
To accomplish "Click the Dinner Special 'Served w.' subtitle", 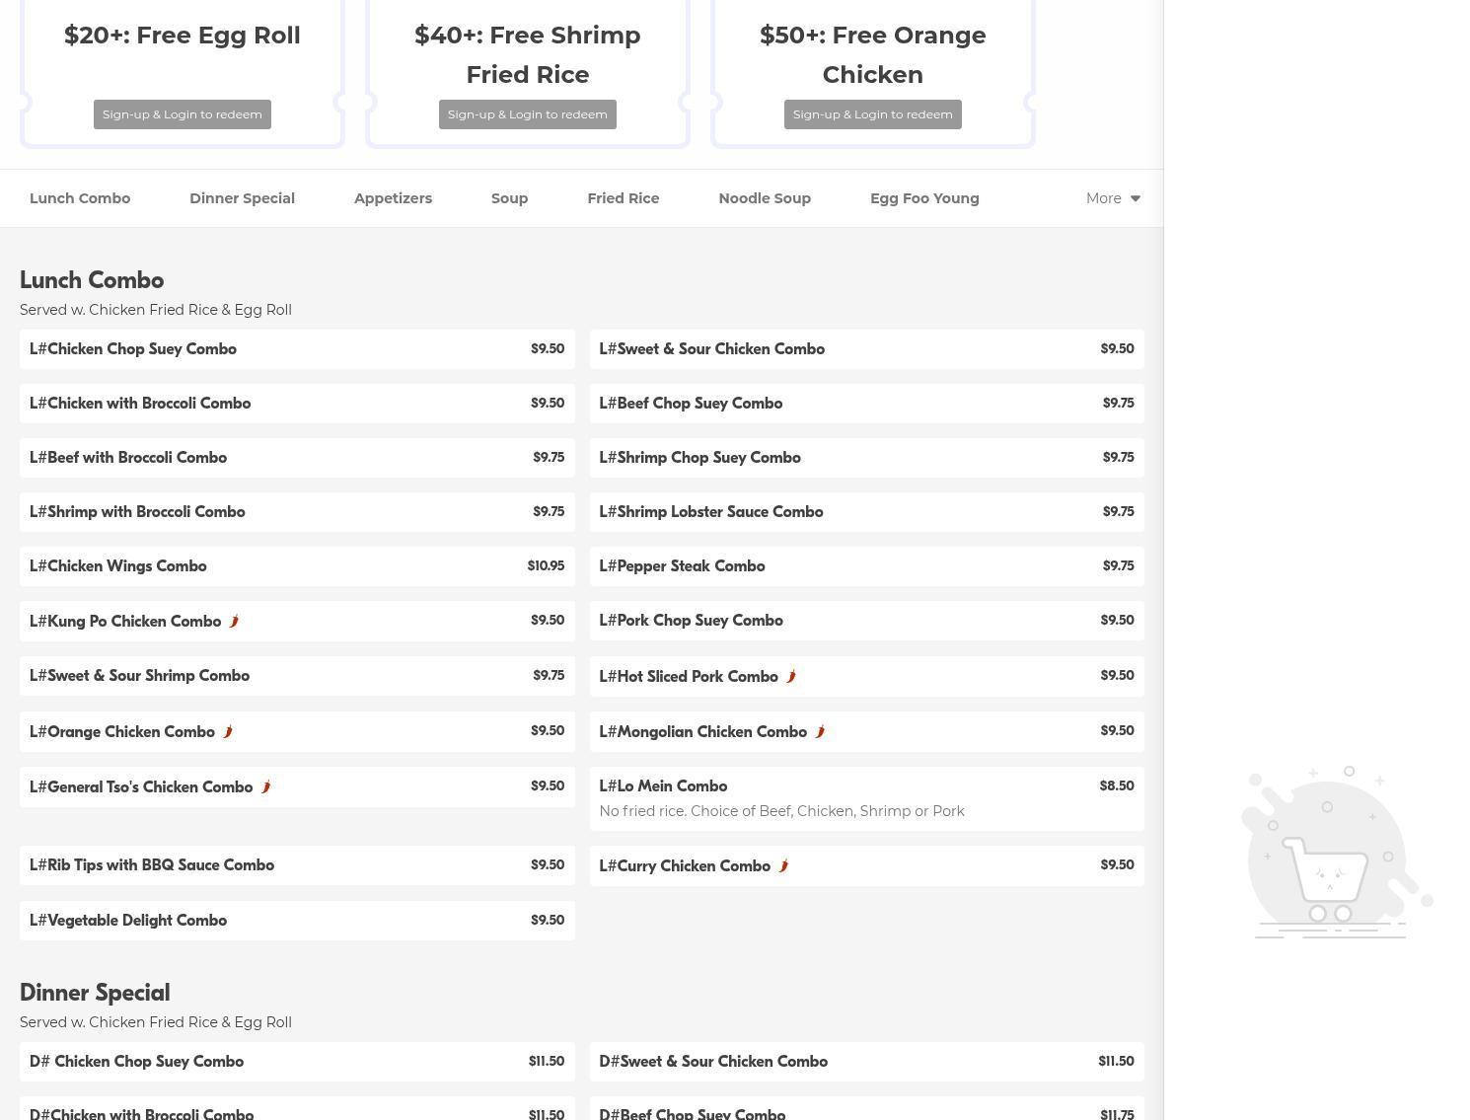I will pyautogui.click(x=156, y=1022).
